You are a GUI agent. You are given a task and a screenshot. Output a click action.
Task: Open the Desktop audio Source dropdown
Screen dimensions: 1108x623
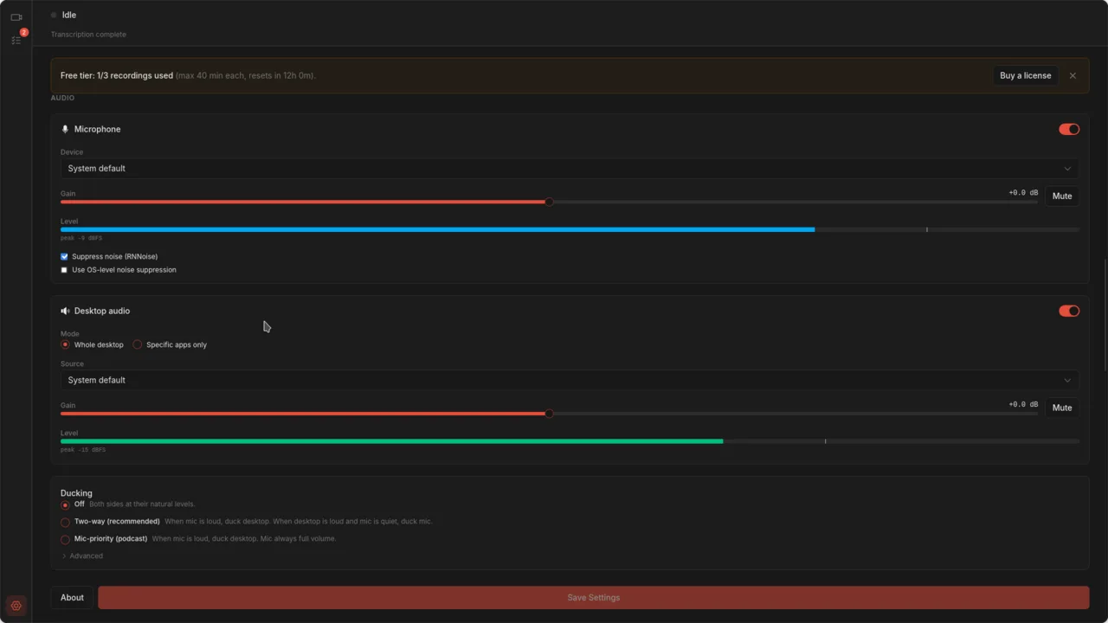[x=570, y=380]
